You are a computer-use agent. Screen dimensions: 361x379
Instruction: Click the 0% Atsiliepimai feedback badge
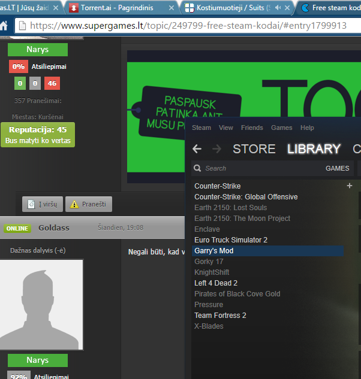click(19, 66)
